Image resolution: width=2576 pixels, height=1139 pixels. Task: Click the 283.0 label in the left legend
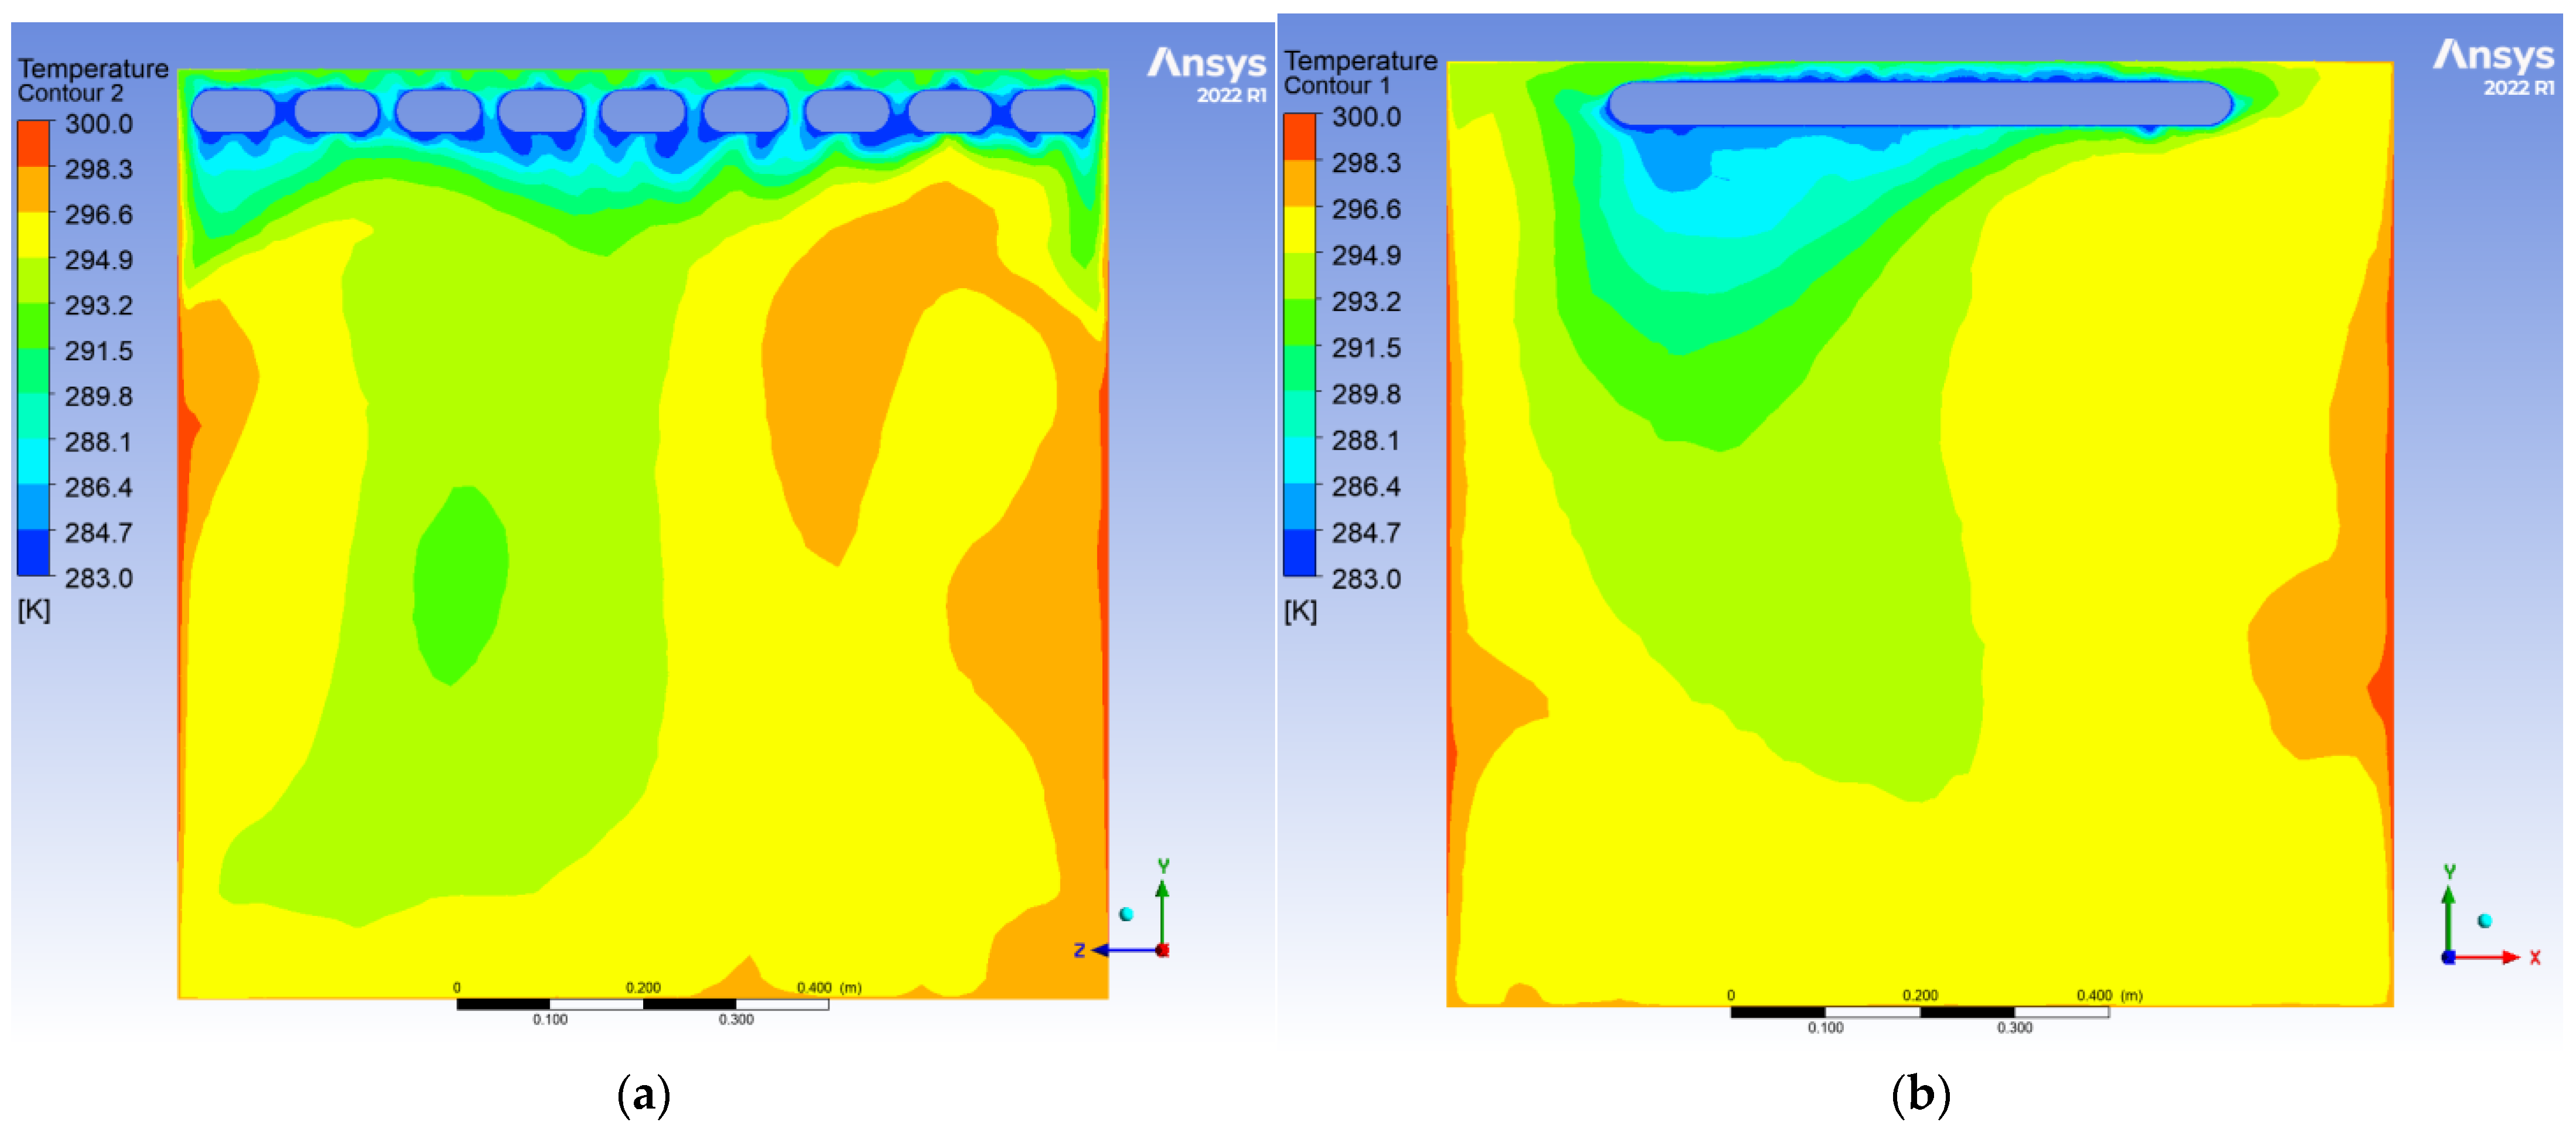(98, 578)
